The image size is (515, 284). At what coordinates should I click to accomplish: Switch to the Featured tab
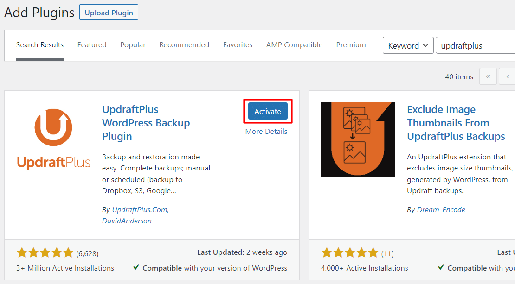pyautogui.click(x=92, y=44)
